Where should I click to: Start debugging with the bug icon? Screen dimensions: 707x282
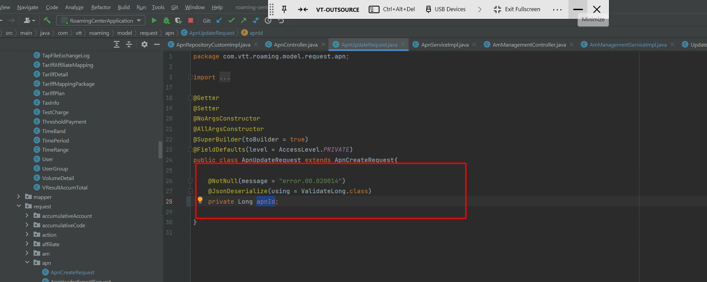coord(166,21)
